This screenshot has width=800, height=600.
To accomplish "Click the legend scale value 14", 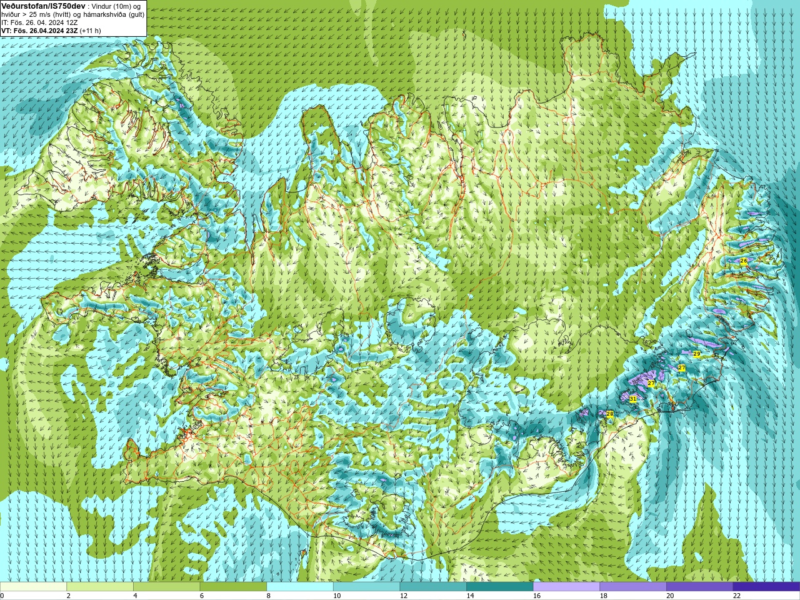I will click(x=470, y=596).
